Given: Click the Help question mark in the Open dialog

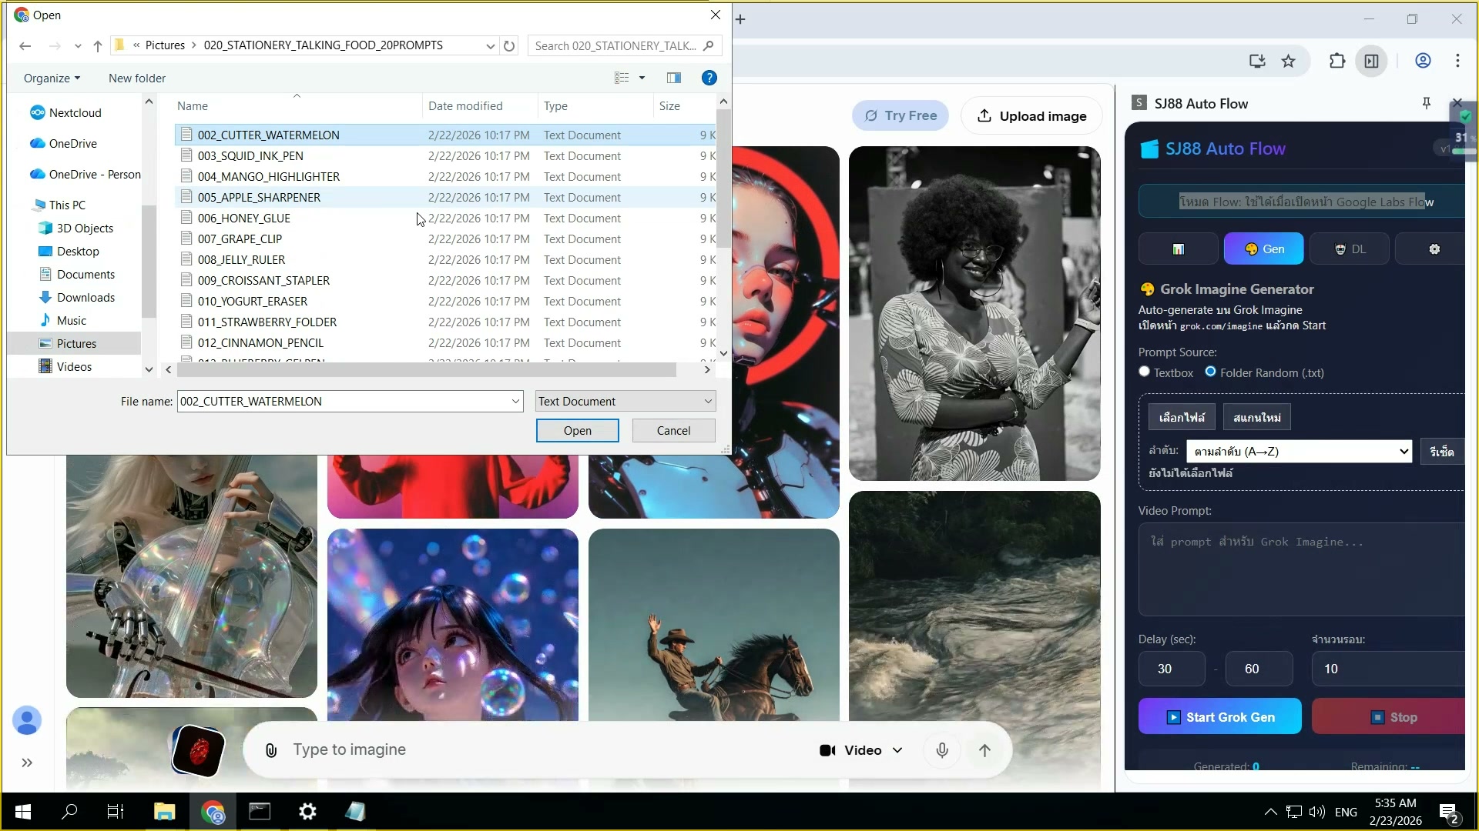Looking at the screenshot, I should pyautogui.click(x=708, y=77).
